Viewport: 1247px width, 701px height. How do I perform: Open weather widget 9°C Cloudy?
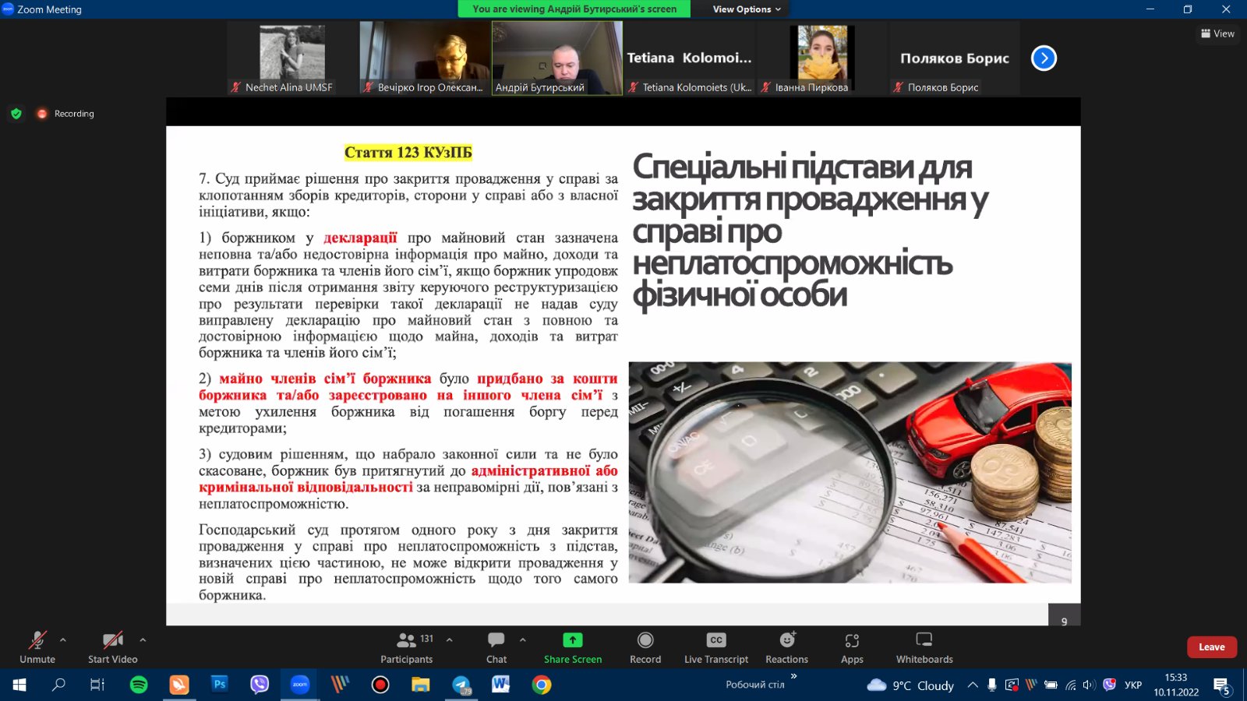point(910,685)
